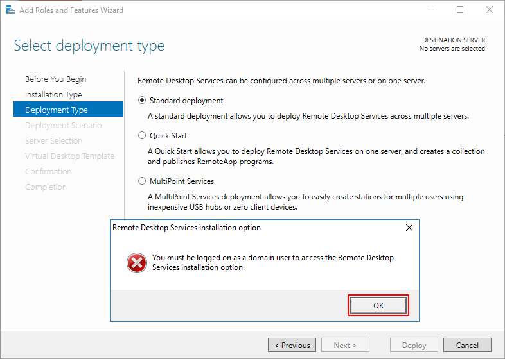
Task: Click OK to dismiss the error
Action: [x=378, y=305]
